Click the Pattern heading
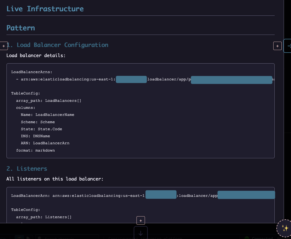This screenshot has width=291, height=239. 21,28
